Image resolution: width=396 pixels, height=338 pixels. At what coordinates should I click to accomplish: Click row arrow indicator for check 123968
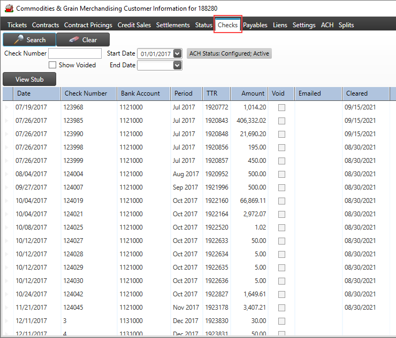point(7,107)
